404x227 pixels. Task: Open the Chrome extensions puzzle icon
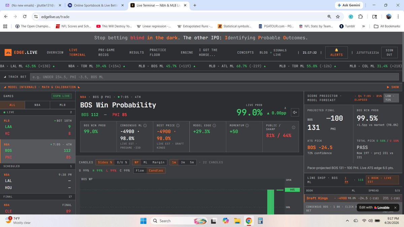coord(360,16)
